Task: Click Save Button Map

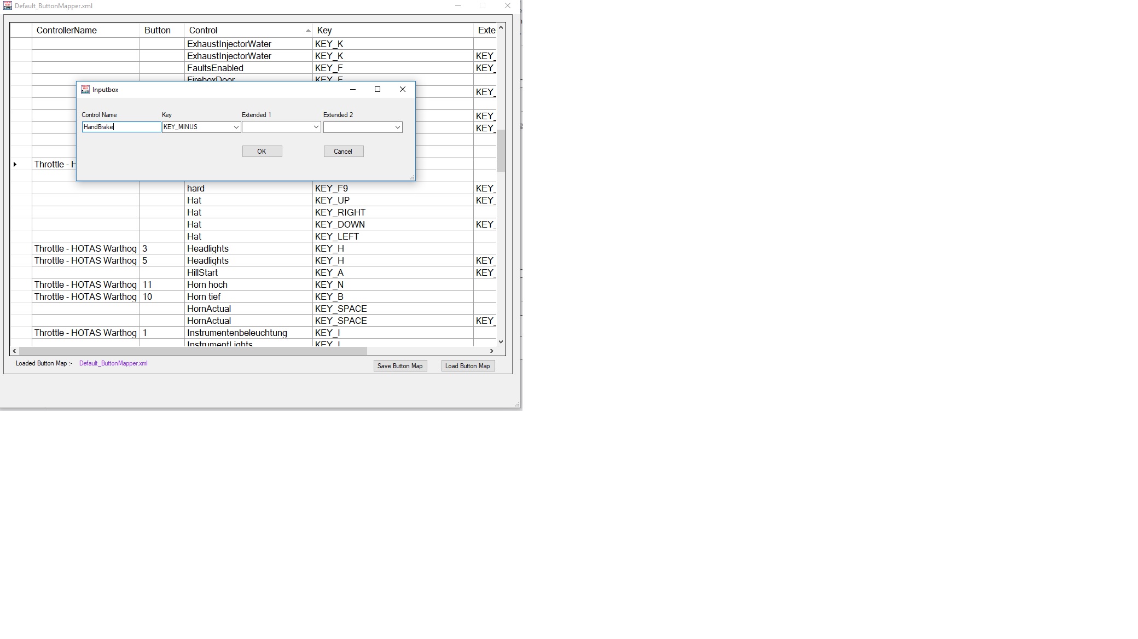Action: [x=400, y=366]
